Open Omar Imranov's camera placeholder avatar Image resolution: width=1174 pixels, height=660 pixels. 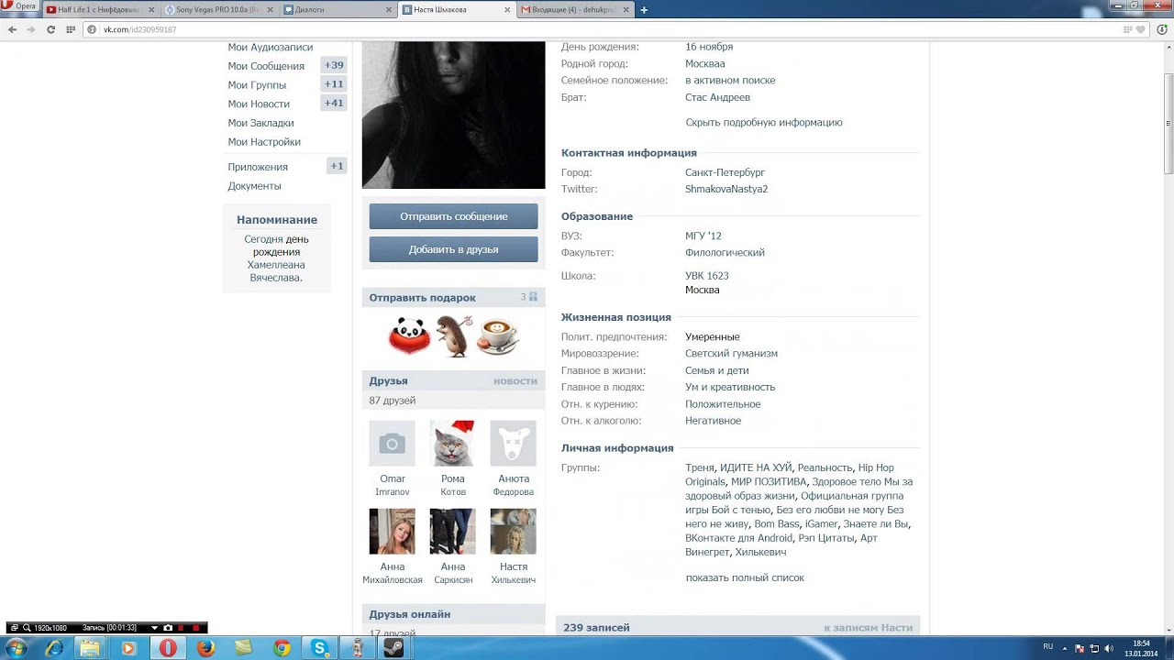click(392, 444)
